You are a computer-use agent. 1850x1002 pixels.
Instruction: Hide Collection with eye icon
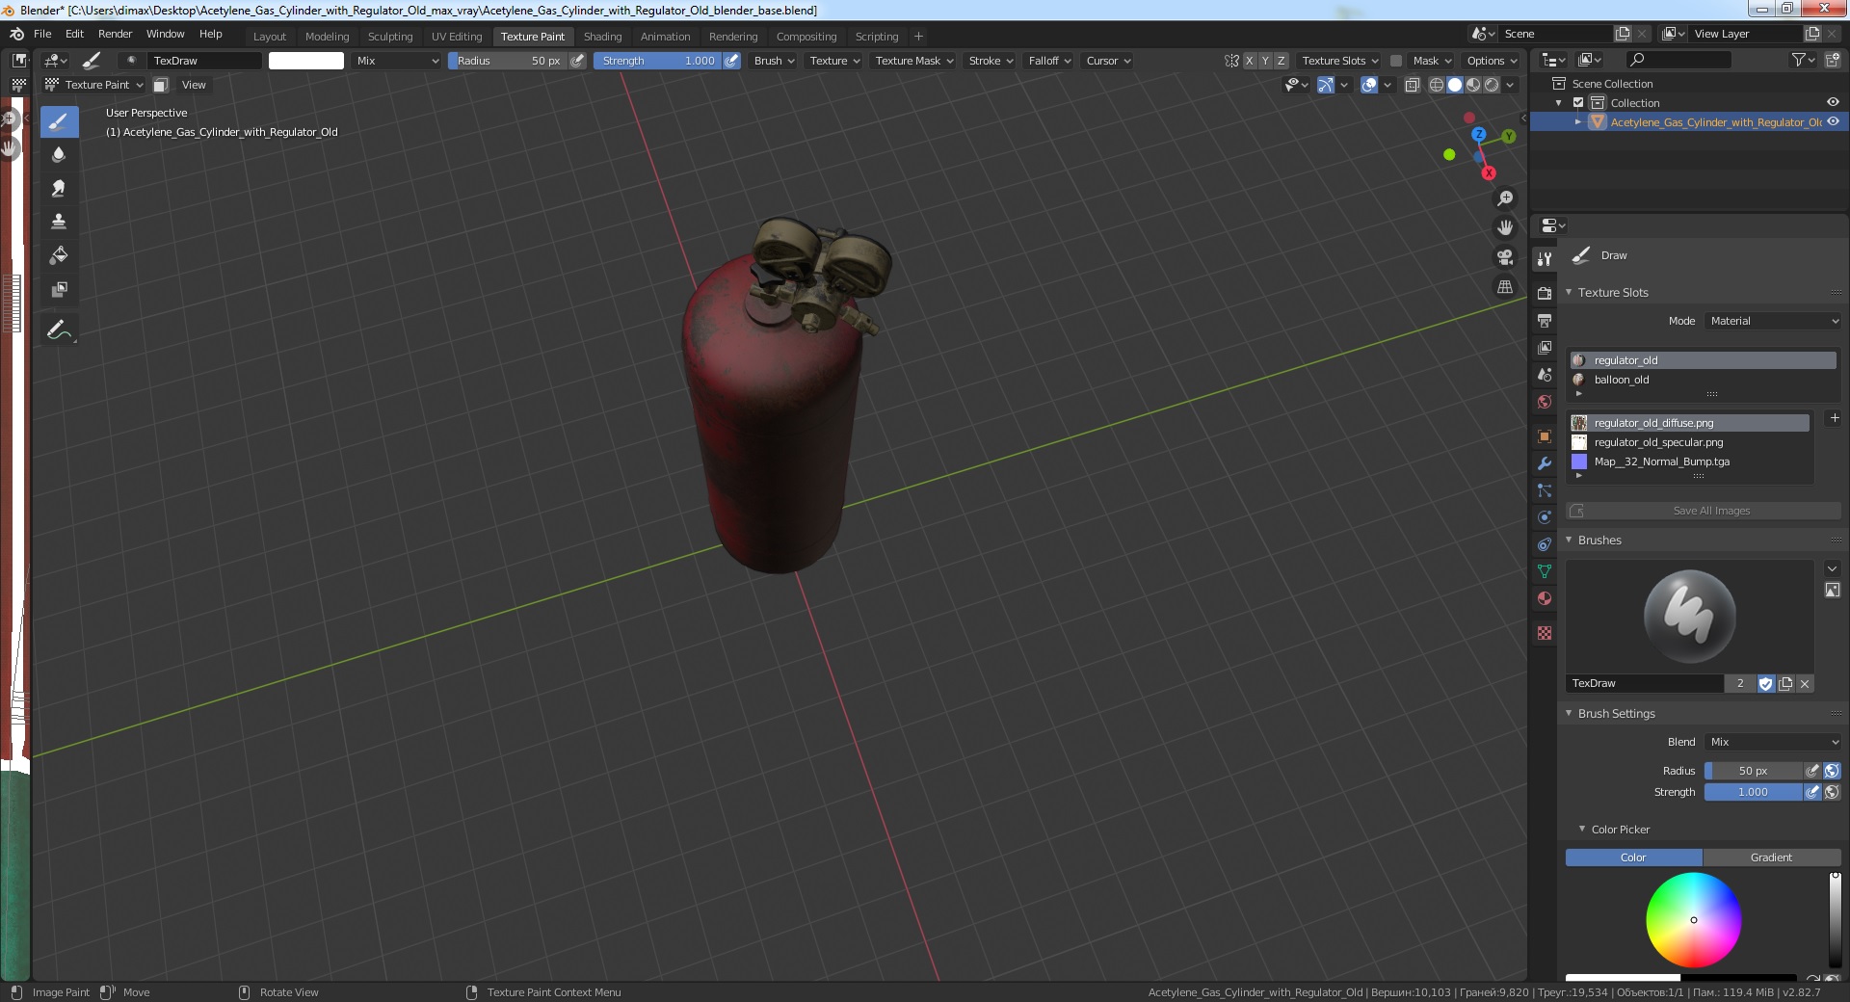pos(1833,103)
